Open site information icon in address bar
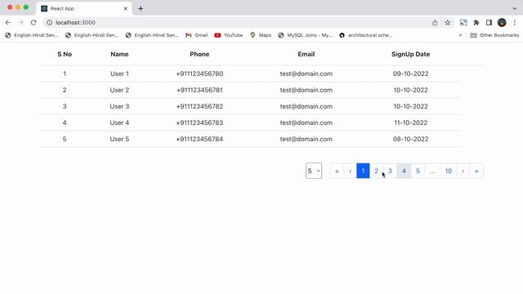The height and width of the screenshot is (294, 523). click(x=49, y=23)
